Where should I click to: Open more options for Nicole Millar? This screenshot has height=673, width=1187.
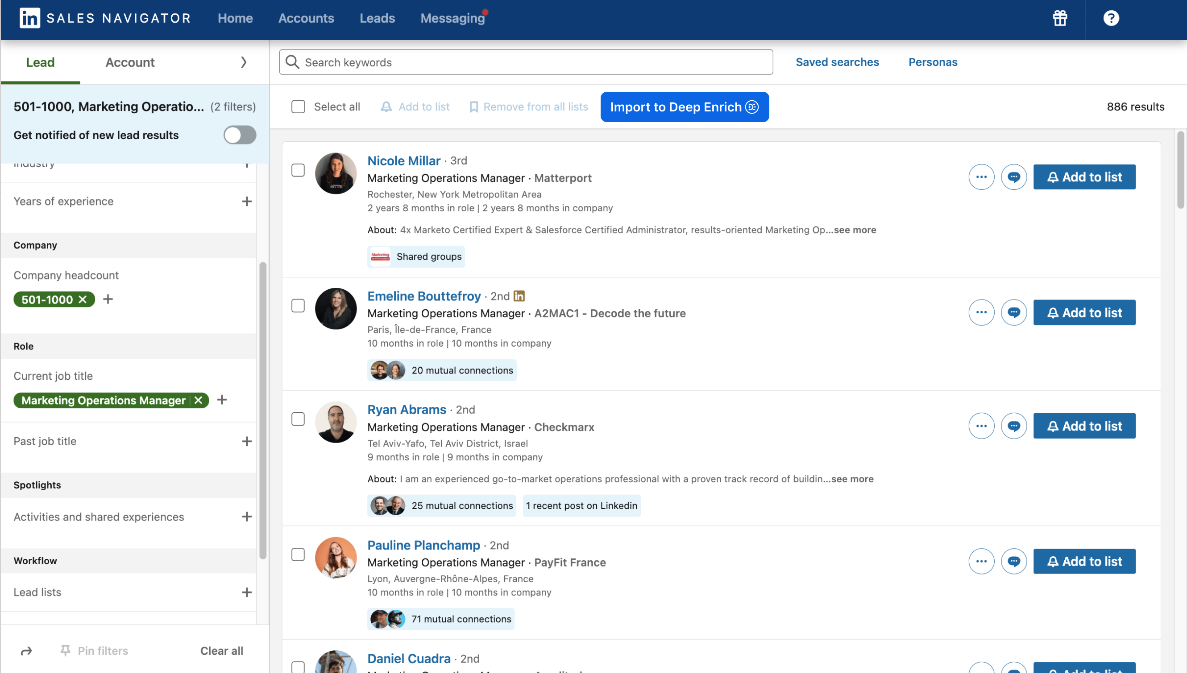click(x=981, y=177)
